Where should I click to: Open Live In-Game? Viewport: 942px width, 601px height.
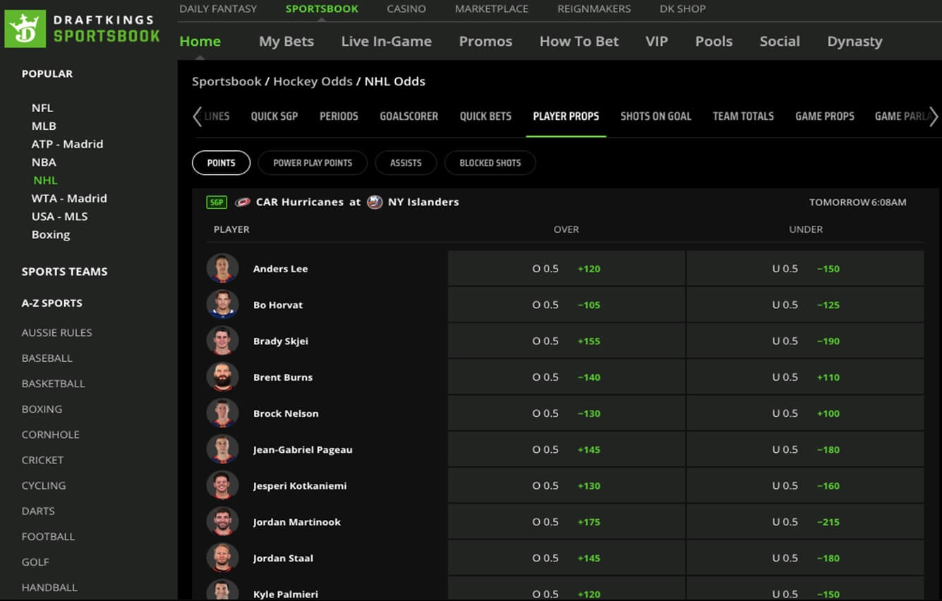(x=387, y=42)
